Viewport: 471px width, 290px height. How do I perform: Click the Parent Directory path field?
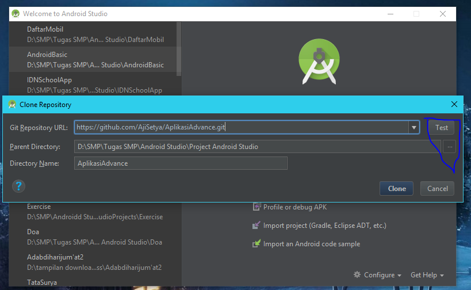pyautogui.click(x=258, y=147)
